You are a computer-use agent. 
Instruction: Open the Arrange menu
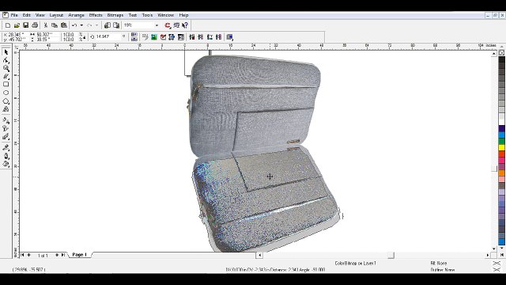(x=76, y=15)
